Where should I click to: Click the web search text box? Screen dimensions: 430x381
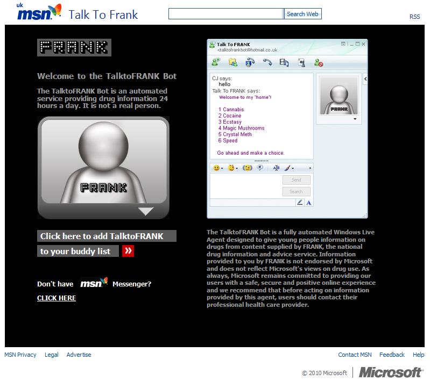pos(226,14)
